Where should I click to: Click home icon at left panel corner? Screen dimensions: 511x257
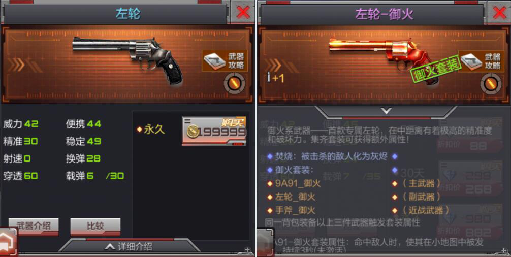[x=8, y=242]
